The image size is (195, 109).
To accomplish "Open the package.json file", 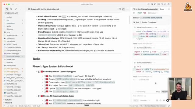I will (x=12, y=71).
